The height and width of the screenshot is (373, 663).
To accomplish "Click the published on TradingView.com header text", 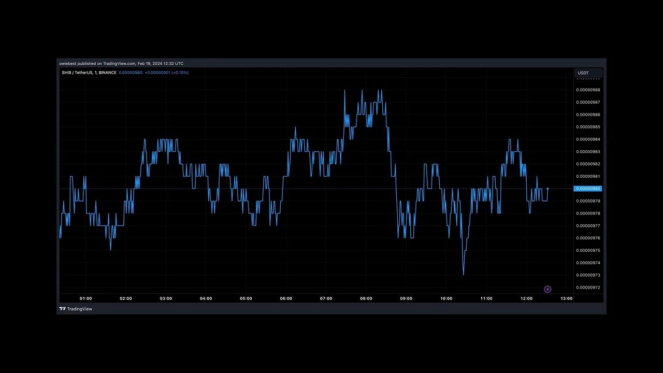I will [x=121, y=63].
